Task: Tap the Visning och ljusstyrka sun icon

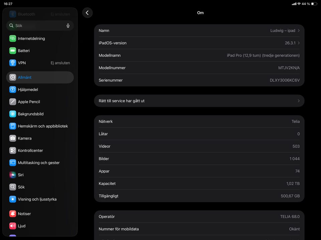Action: (x=13, y=199)
